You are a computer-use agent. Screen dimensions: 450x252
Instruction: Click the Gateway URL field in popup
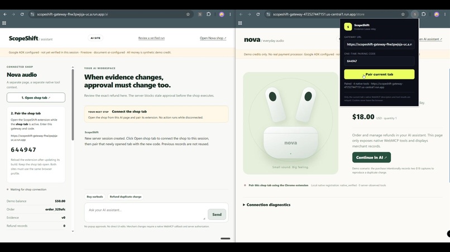379,45
